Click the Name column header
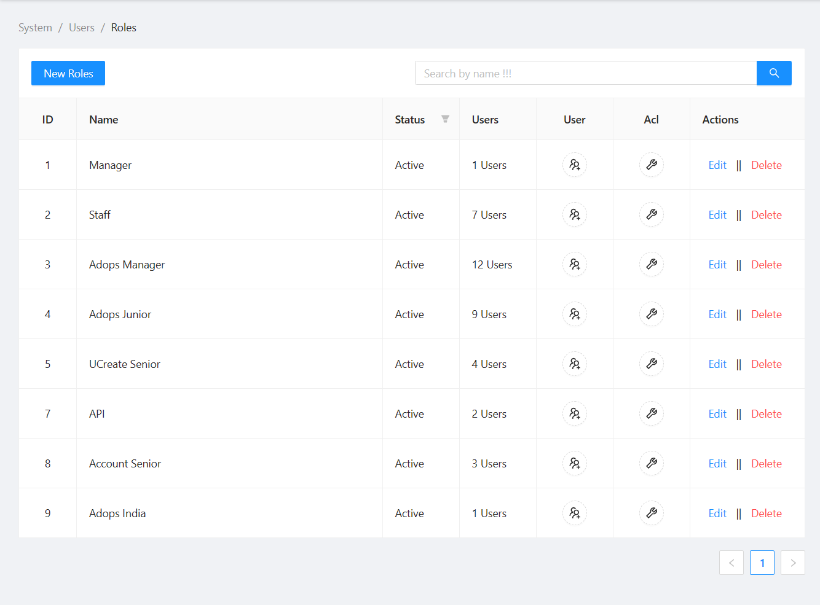The height and width of the screenshot is (605, 820). (229, 119)
